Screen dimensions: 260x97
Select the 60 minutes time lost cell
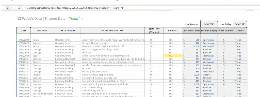click(x=154, y=75)
